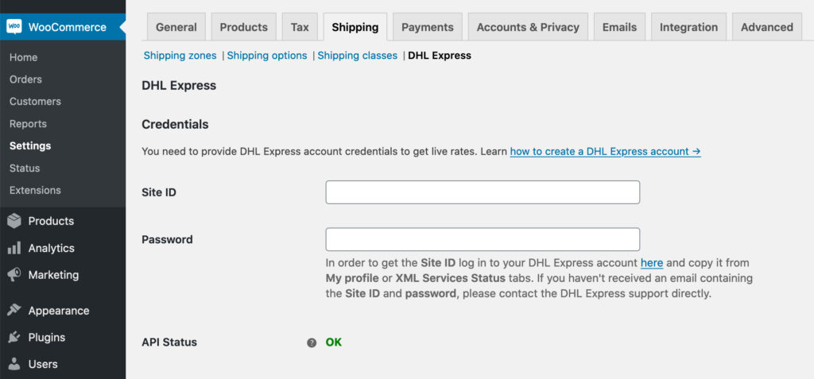Open 'how to create a DHL Express account' link
Viewport: 814px width, 379px height.
pyautogui.click(x=605, y=152)
